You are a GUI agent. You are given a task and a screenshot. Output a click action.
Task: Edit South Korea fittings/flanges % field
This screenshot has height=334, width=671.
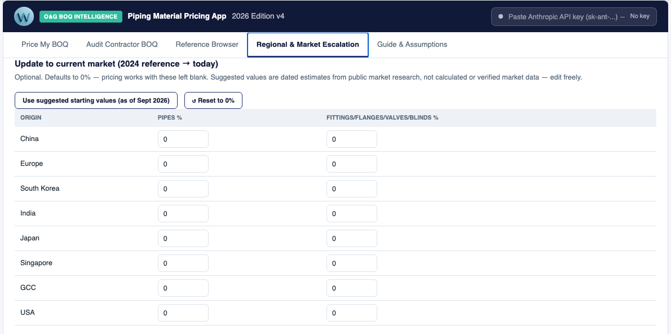352,189
